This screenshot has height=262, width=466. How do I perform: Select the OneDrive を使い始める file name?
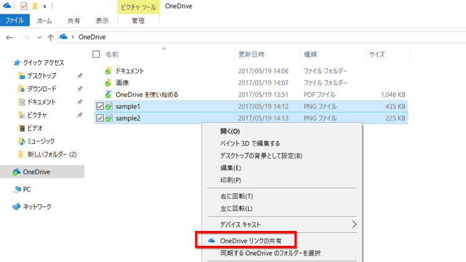[x=147, y=95]
